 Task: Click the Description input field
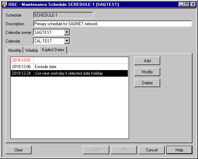click(x=113, y=24)
